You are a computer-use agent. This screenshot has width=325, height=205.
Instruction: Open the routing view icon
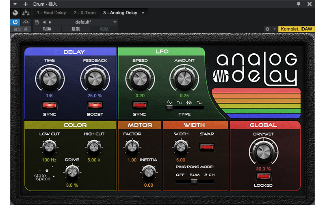tap(26, 13)
